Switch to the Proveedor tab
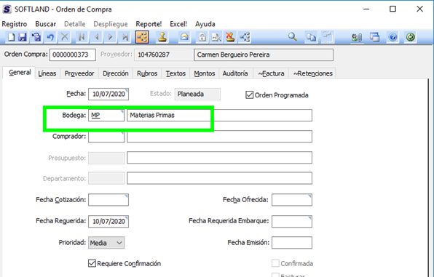 pos(79,73)
